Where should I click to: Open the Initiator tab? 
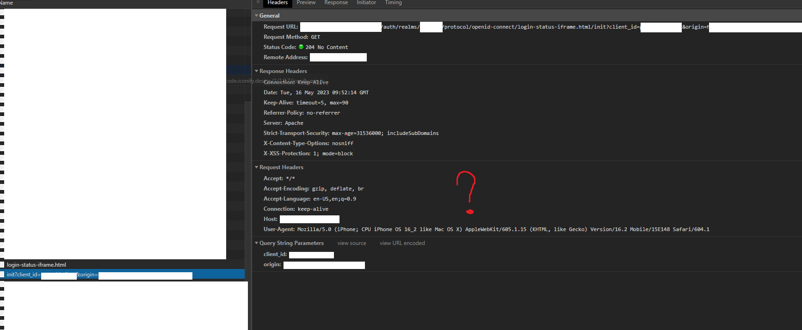pos(366,3)
